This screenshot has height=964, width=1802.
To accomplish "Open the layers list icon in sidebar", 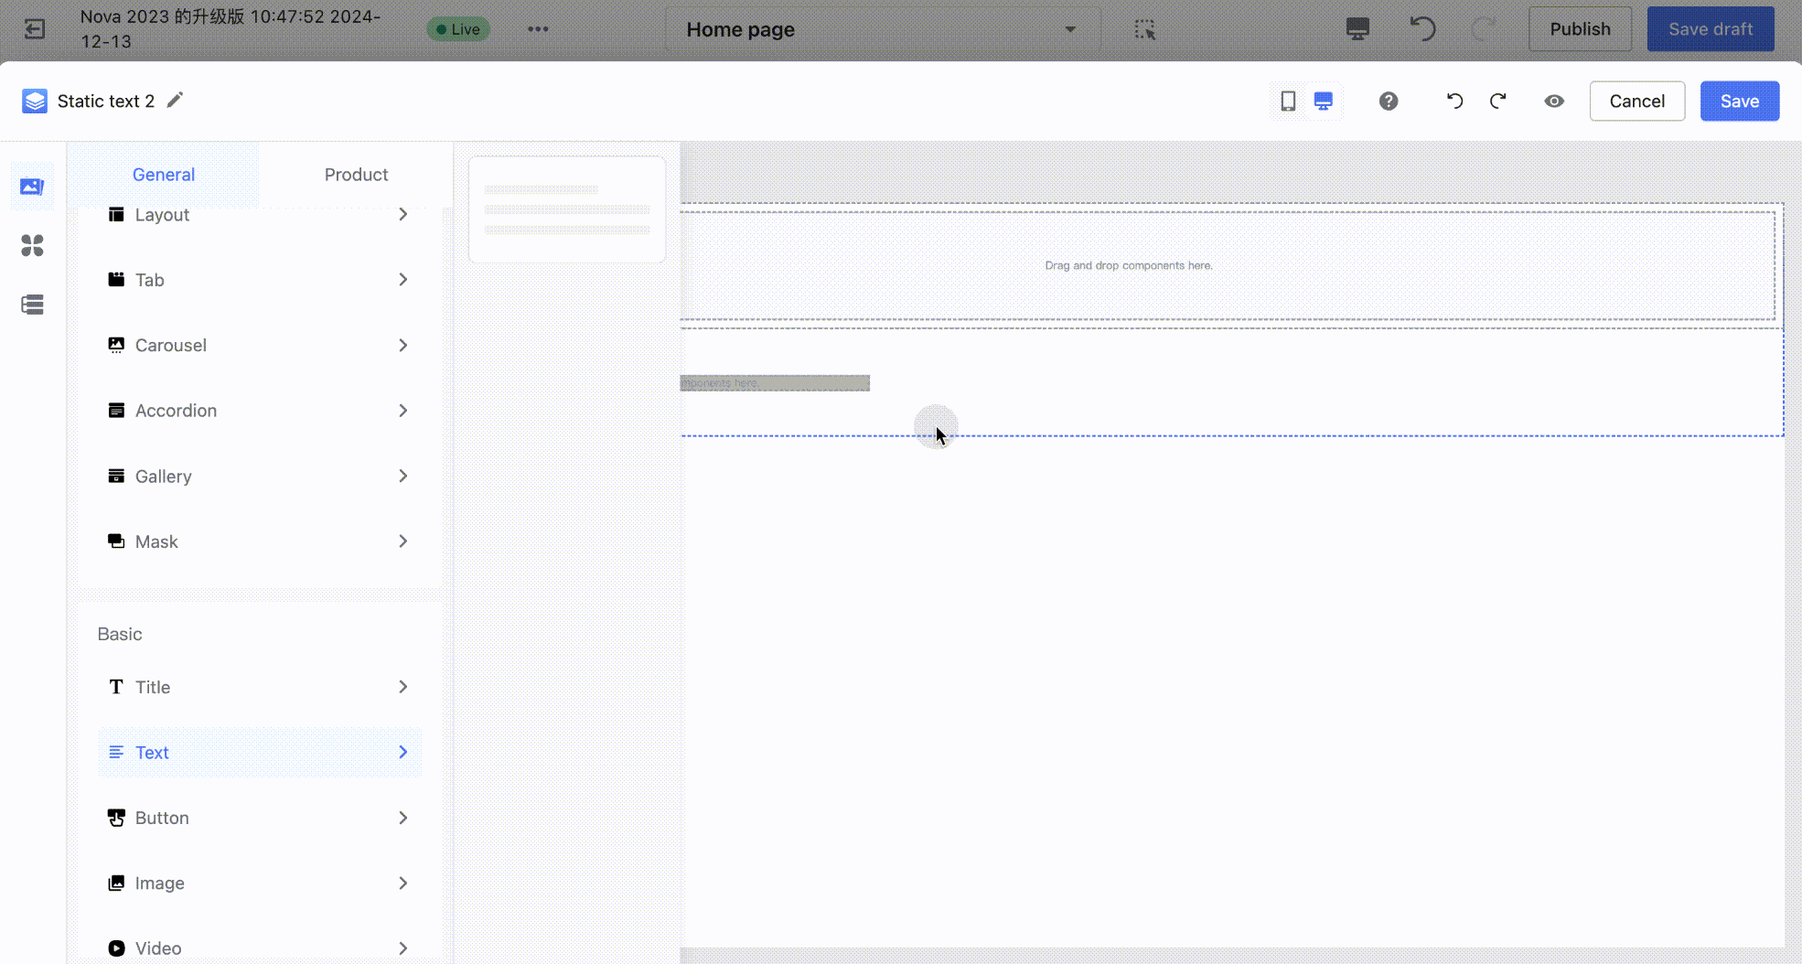I will [32, 305].
